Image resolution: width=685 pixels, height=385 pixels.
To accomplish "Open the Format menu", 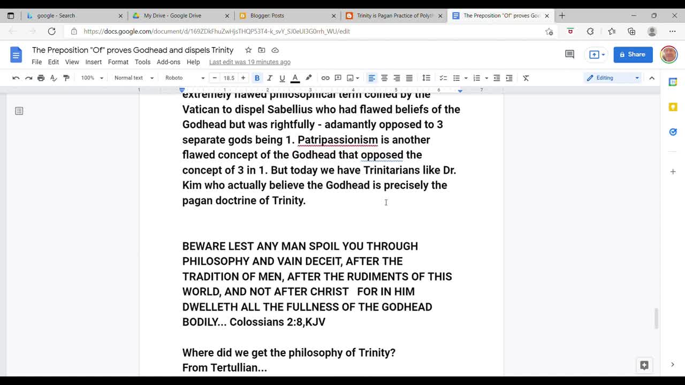I will click(x=118, y=62).
